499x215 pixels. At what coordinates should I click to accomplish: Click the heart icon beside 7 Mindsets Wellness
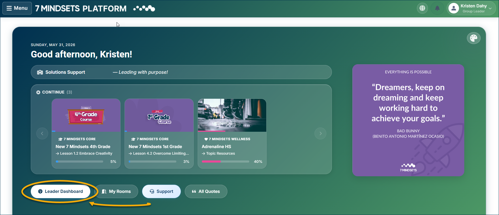[206, 139]
